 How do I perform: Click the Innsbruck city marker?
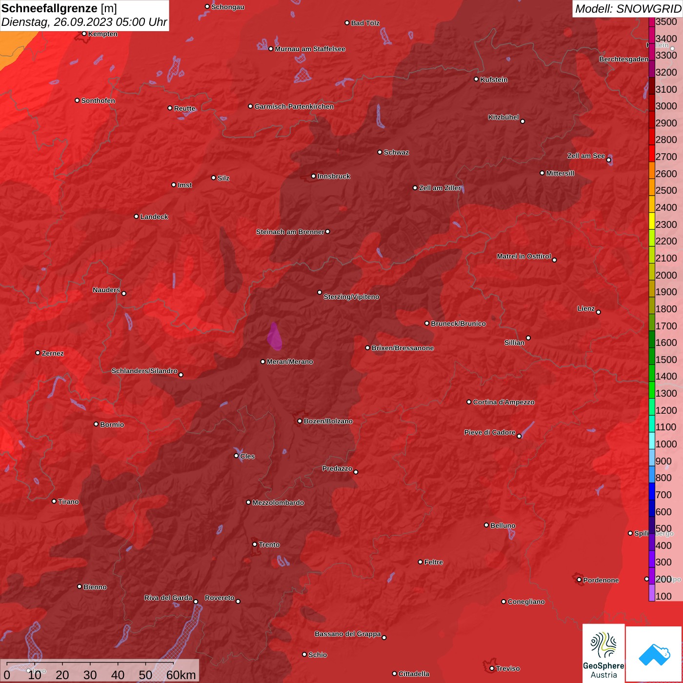314,176
